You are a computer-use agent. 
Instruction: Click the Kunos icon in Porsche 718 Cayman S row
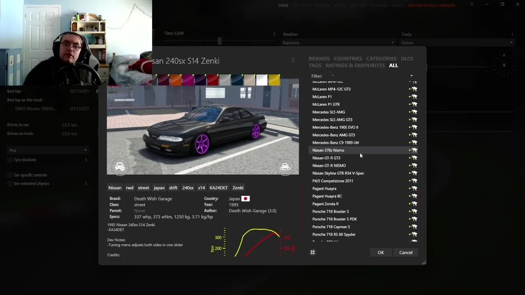click(415, 227)
